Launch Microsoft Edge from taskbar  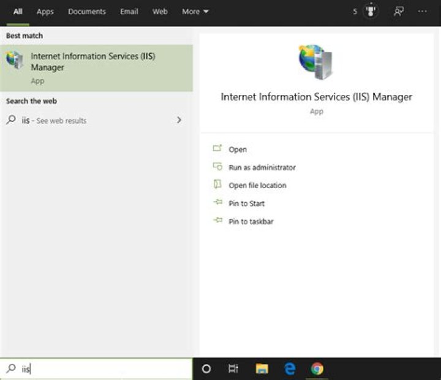(290, 368)
